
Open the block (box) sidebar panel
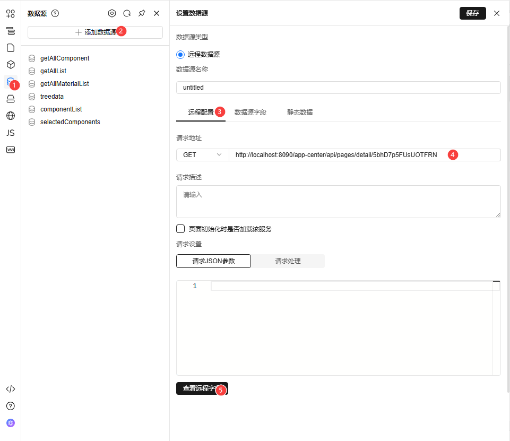(11, 64)
